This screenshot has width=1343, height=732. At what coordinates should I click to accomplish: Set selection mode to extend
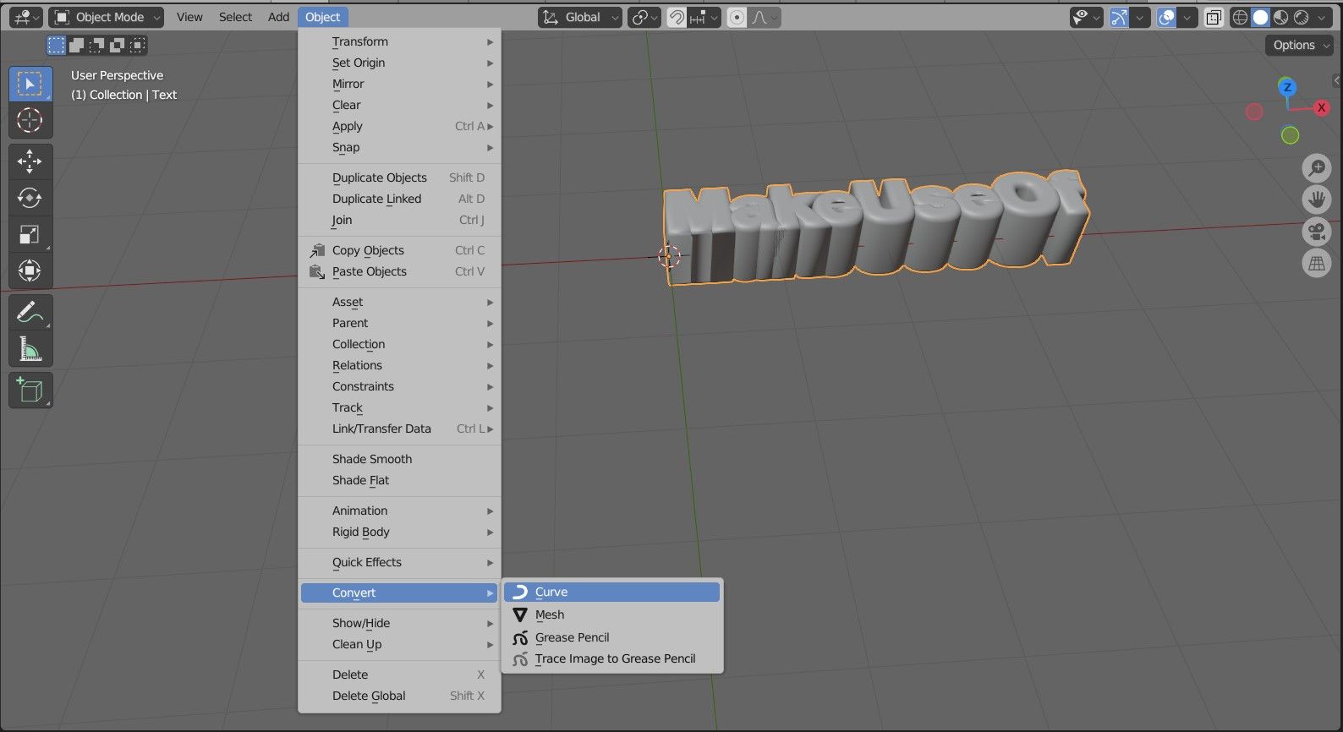(76, 45)
